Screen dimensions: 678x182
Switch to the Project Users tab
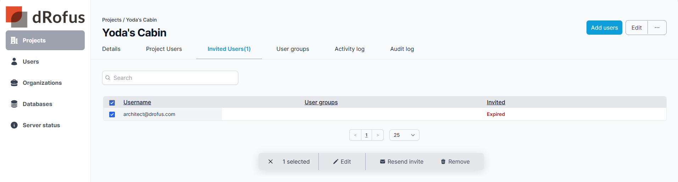tap(164, 49)
